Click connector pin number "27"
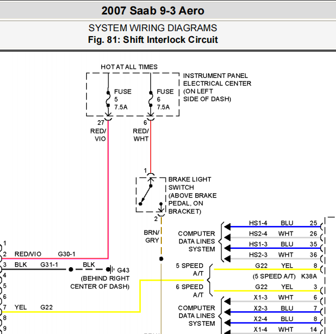The width and height of the screenshot is (336, 334). tap(101, 122)
